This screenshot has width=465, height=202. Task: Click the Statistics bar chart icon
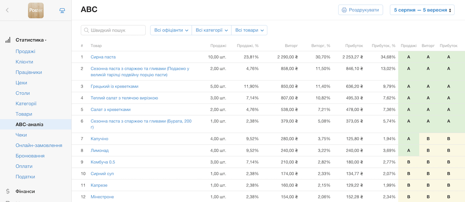click(8, 40)
